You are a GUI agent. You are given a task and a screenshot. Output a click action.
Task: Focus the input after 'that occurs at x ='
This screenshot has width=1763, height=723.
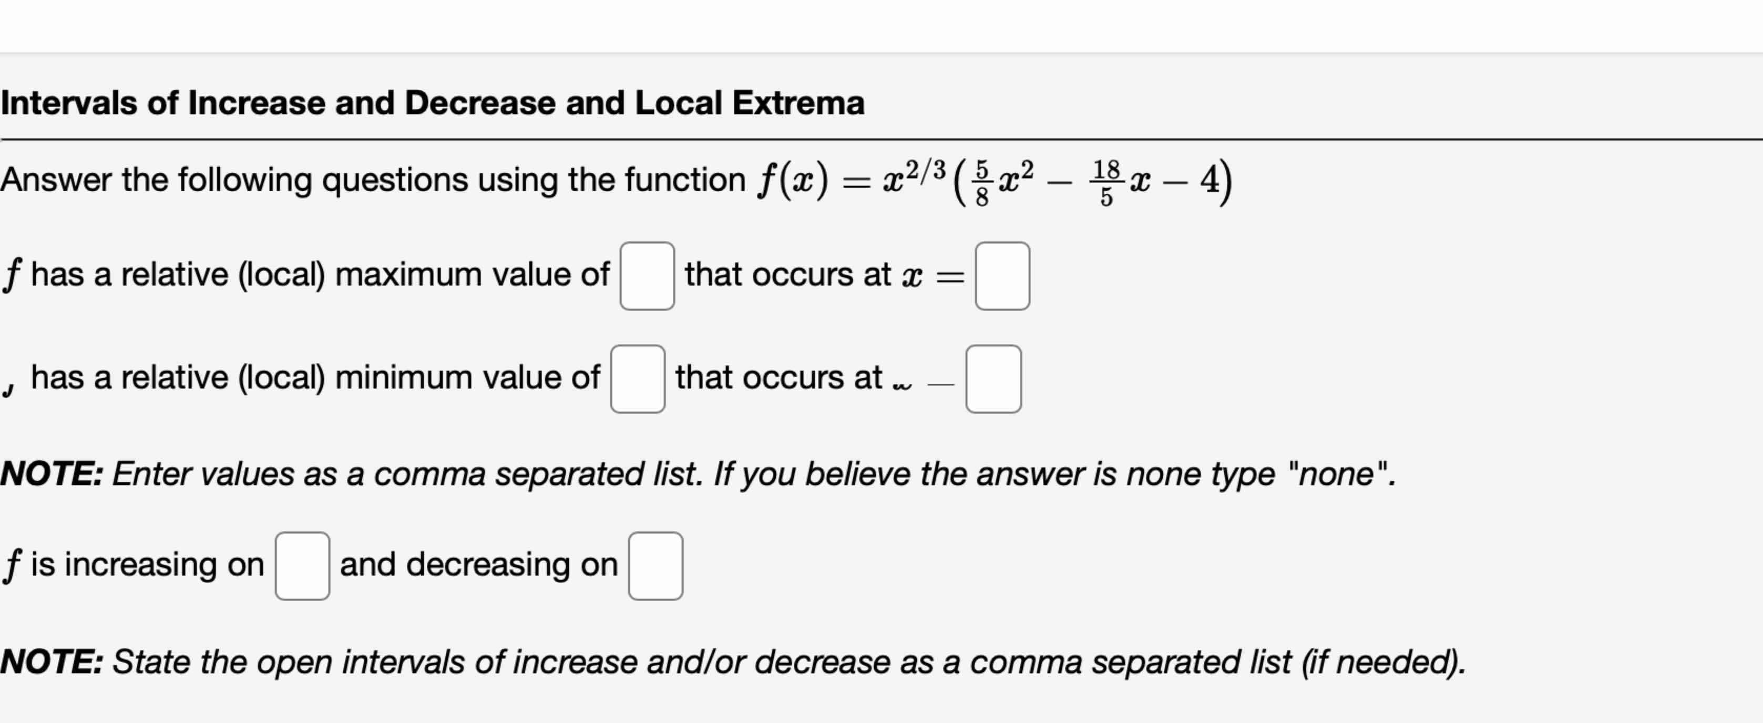[x=1004, y=275]
